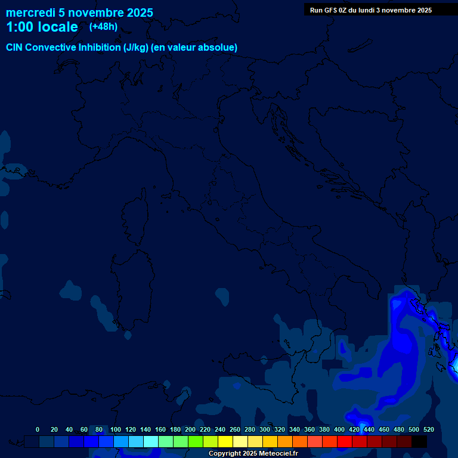This screenshot has width=458, height=458.
Task: Click the legend scale number '100'
Action: [x=116, y=429]
